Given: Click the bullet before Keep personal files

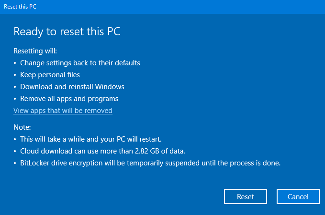Looking at the screenshot, I should click(15, 75).
